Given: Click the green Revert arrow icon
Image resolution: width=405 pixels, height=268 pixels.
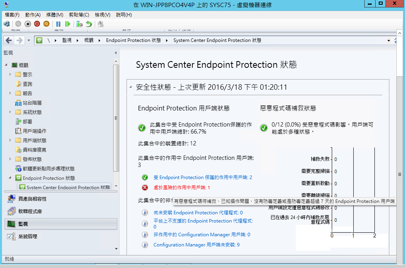Looking at the screenshot, I should 89,24.
